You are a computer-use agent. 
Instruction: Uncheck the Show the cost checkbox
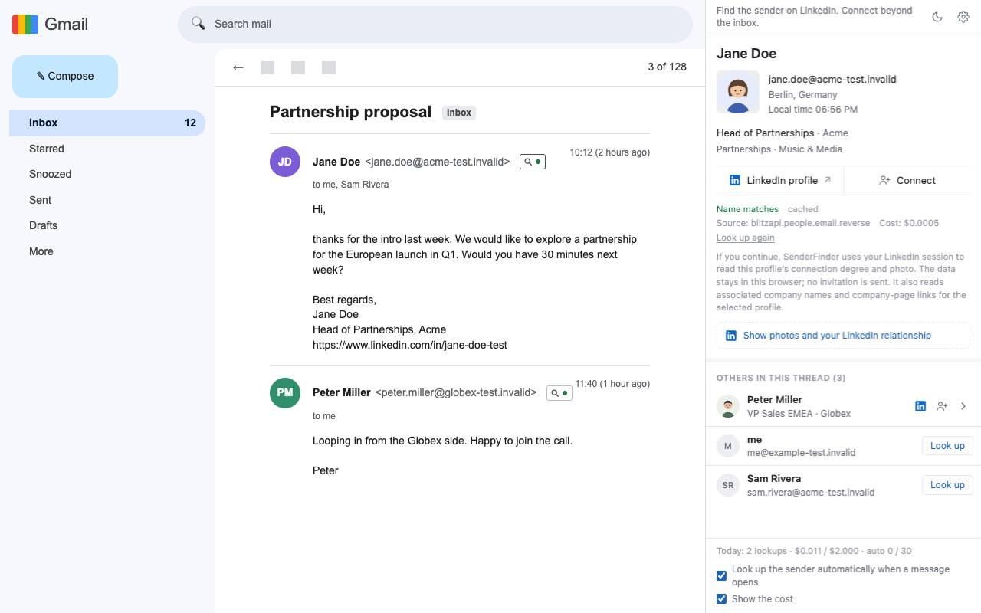[x=721, y=599]
